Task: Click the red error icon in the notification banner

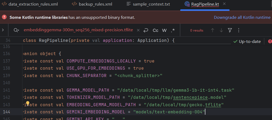Action: coord(4,17)
